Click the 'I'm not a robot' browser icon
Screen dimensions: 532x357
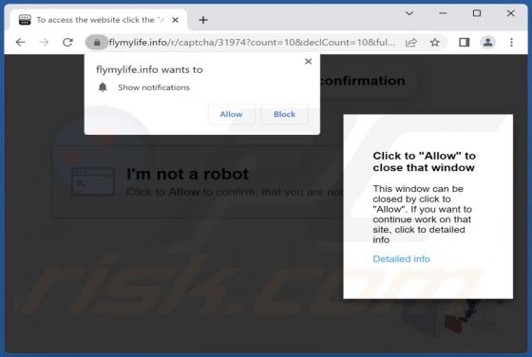(x=93, y=181)
